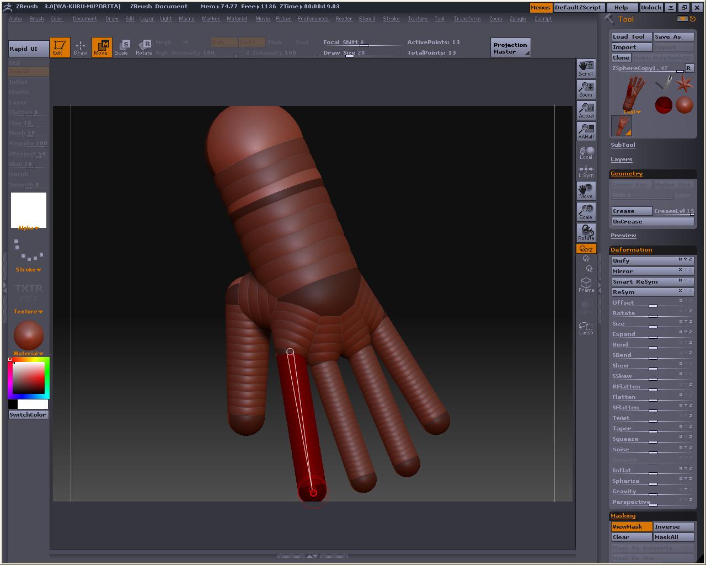Toggle the XYZ rotation mode button
Image resolution: width=706 pixels, height=565 pixels.
[x=586, y=249]
